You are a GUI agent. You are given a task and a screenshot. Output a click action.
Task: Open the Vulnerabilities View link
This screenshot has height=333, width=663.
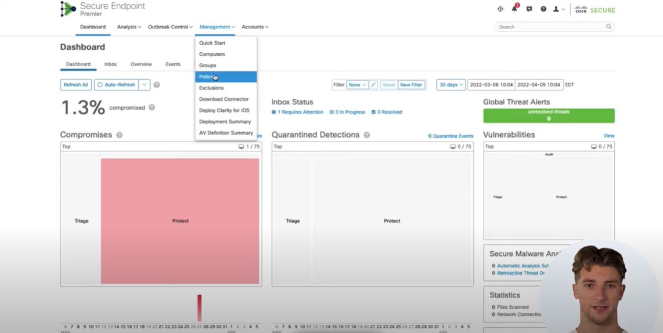(609, 136)
